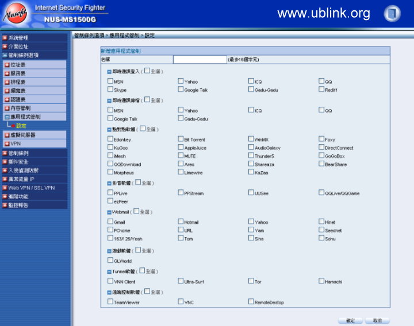Check 全選 for Webmail
Viewport: 414px width, 326px height.
136,211
